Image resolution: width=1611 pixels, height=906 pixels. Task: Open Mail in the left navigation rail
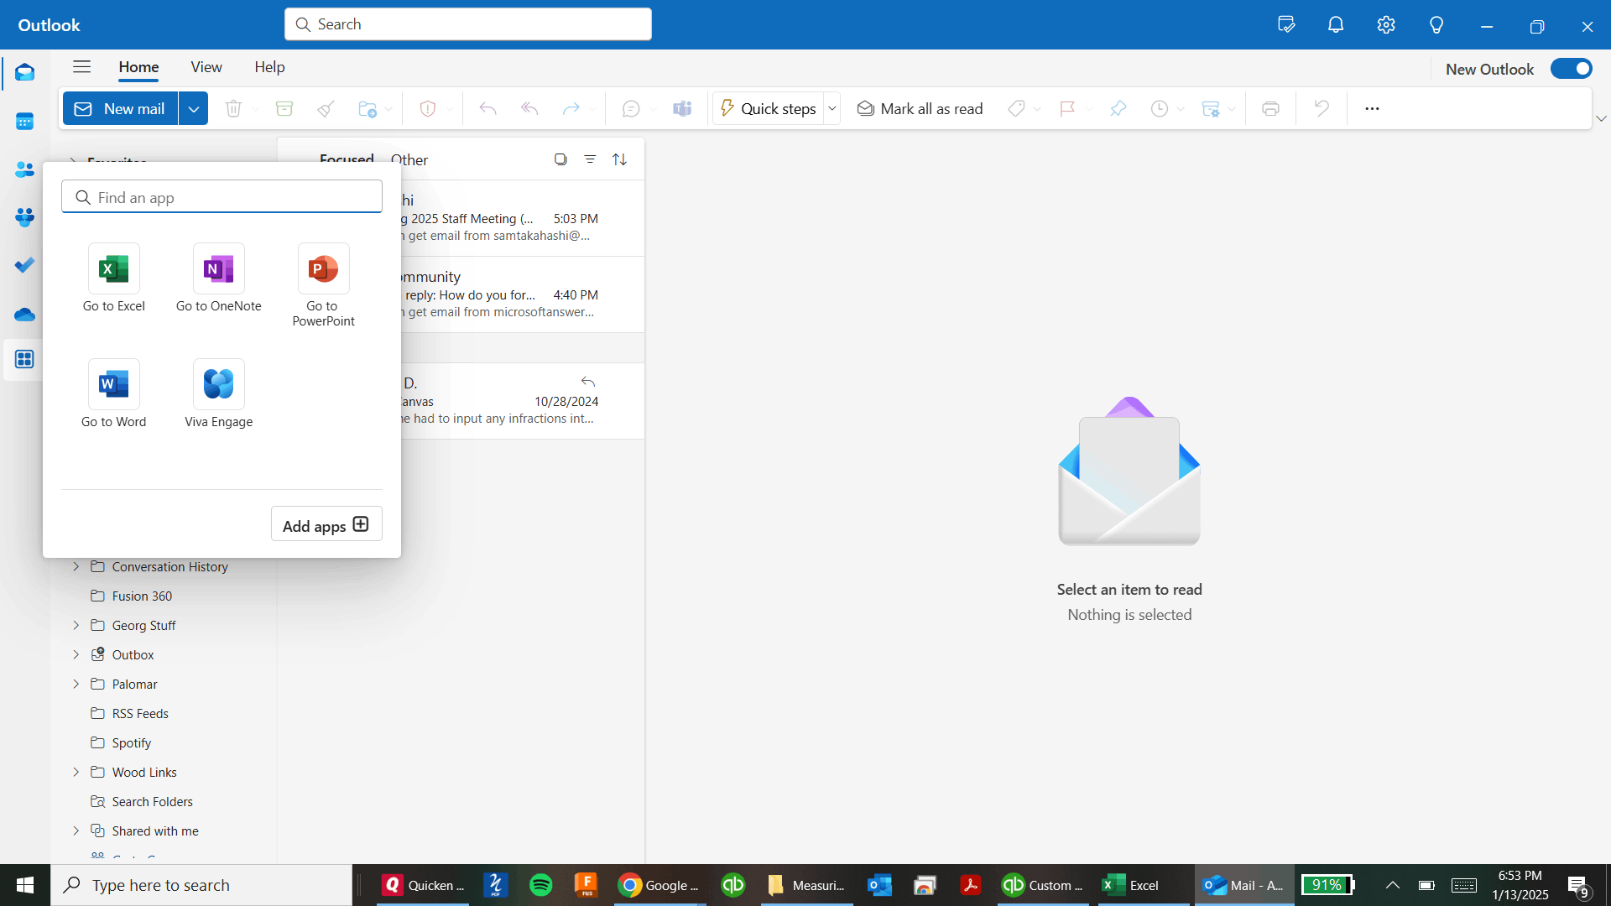click(24, 73)
